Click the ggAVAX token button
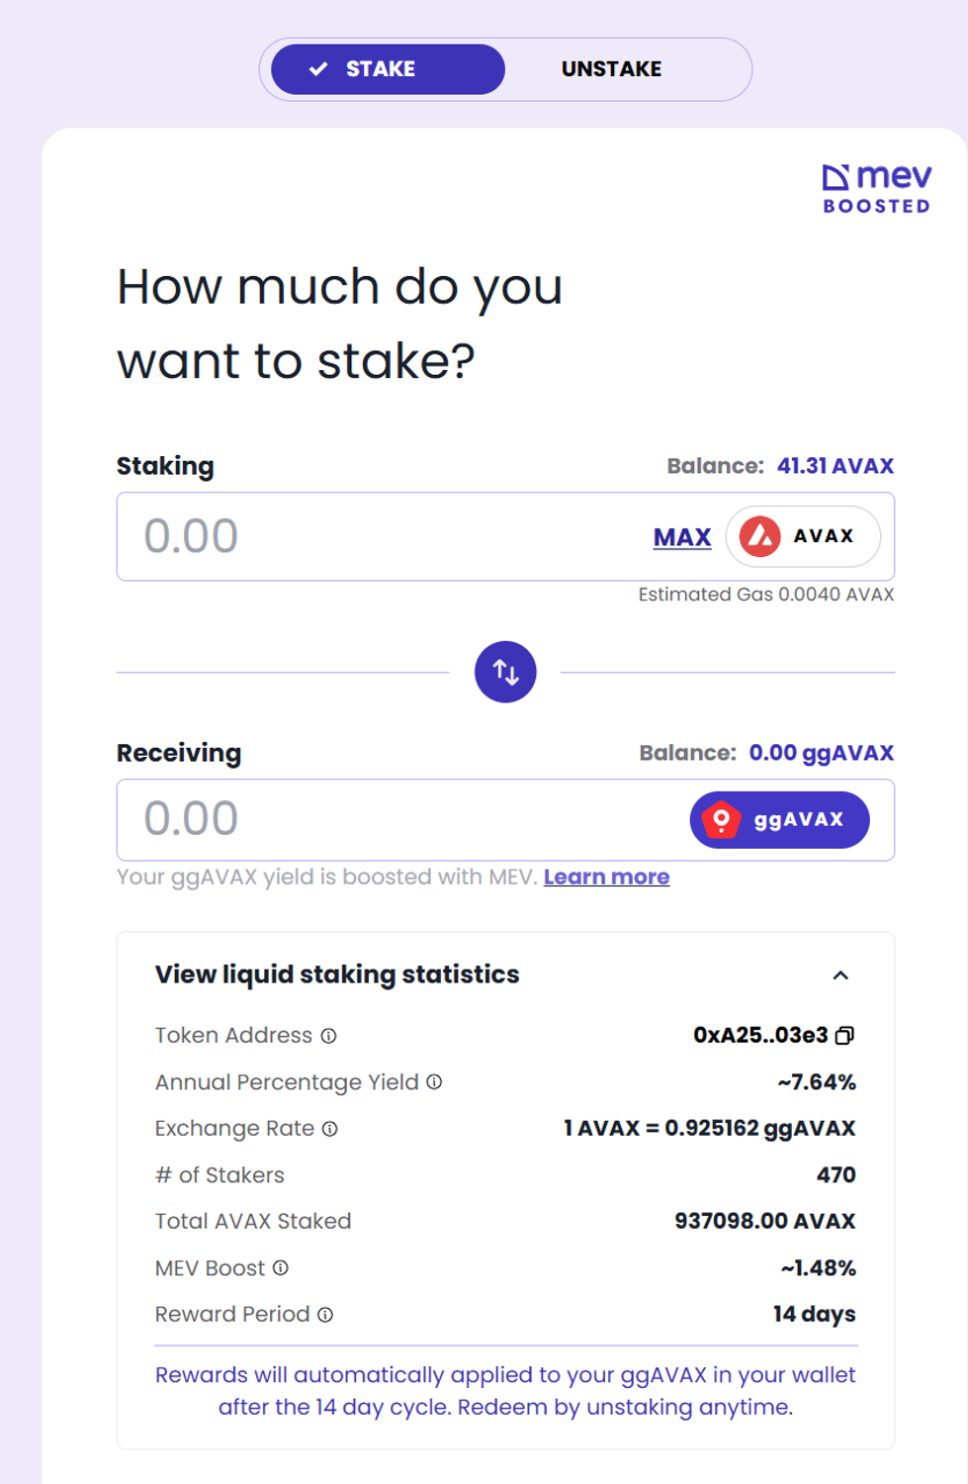 pyautogui.click(x=779, y=820)
